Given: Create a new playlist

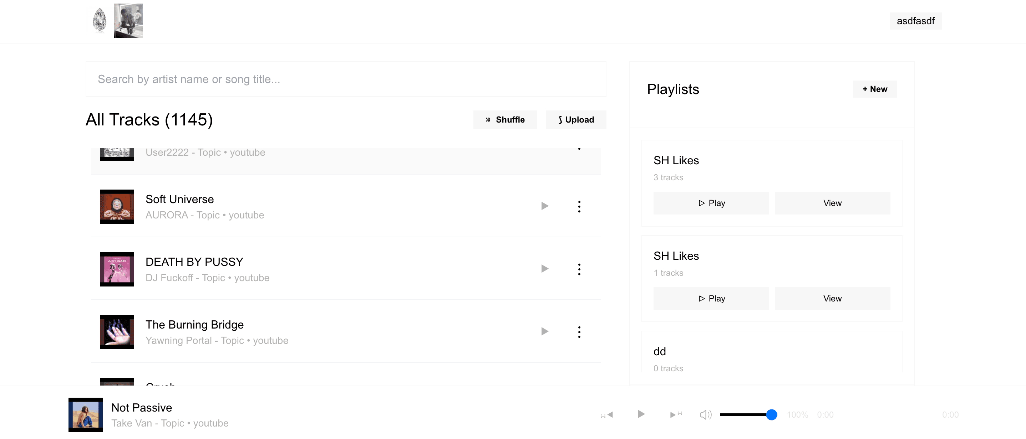Looking at the screenshot, I should (x=875, y=89).
